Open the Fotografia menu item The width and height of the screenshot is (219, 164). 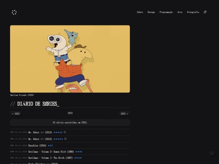click(x=193, y=12)
